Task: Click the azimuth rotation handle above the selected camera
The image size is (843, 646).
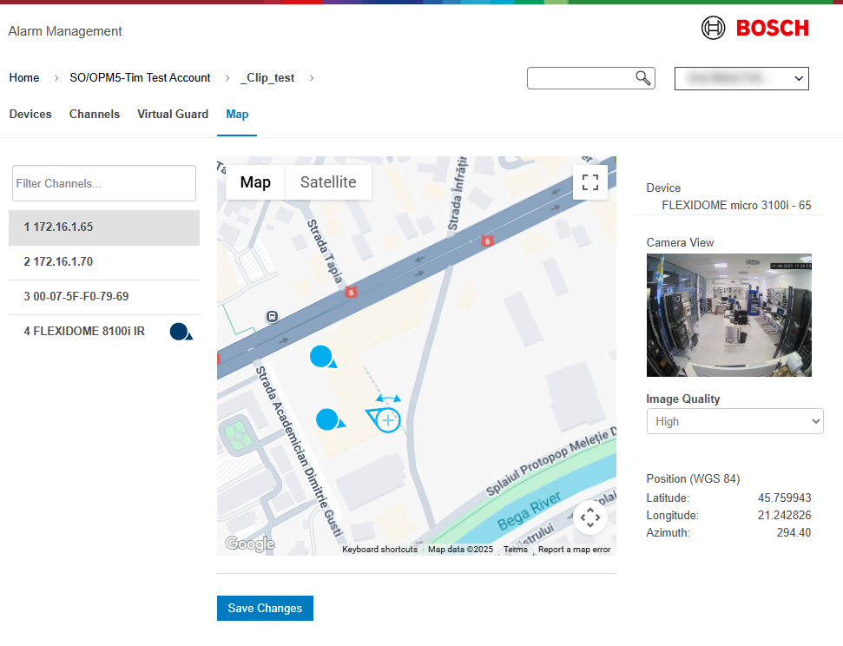Action: pyautogui.click(x=388, y=399)
